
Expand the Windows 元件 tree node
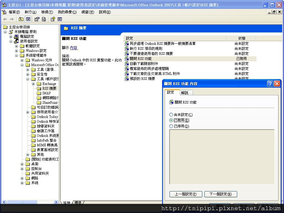22,60
